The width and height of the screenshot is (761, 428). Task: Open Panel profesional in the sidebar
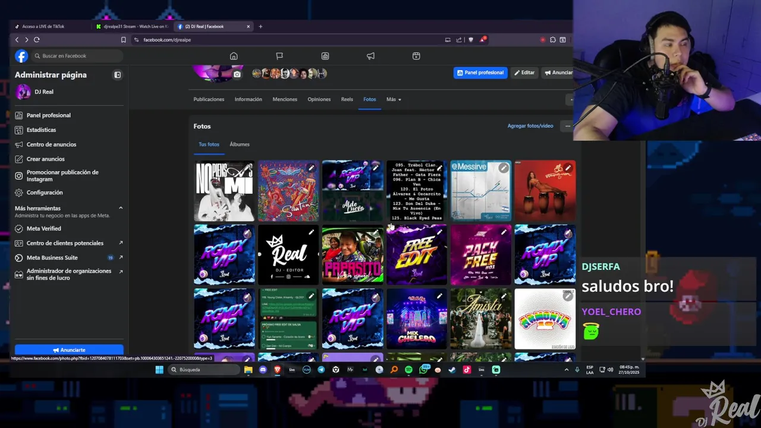click(x=69, y=115)
